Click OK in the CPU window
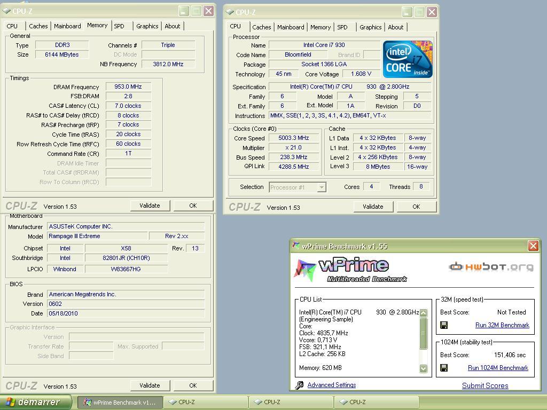 point(416,207)
